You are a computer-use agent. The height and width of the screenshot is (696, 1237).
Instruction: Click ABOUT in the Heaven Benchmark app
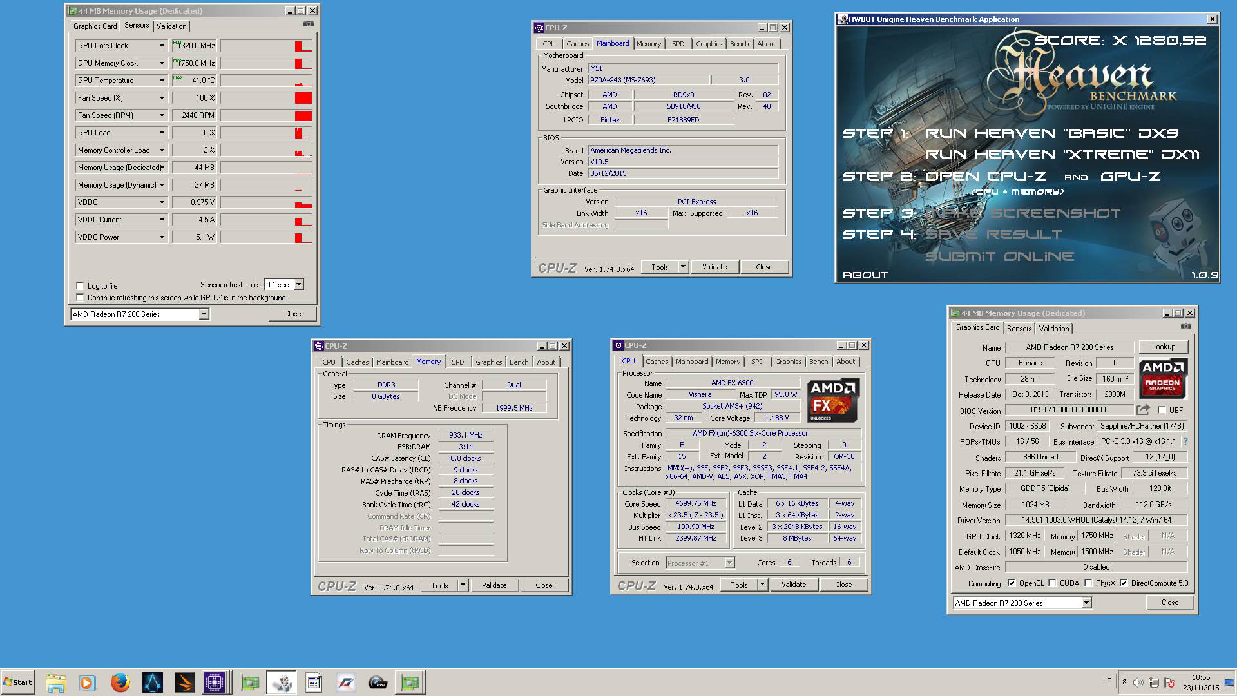click(865, 275)
